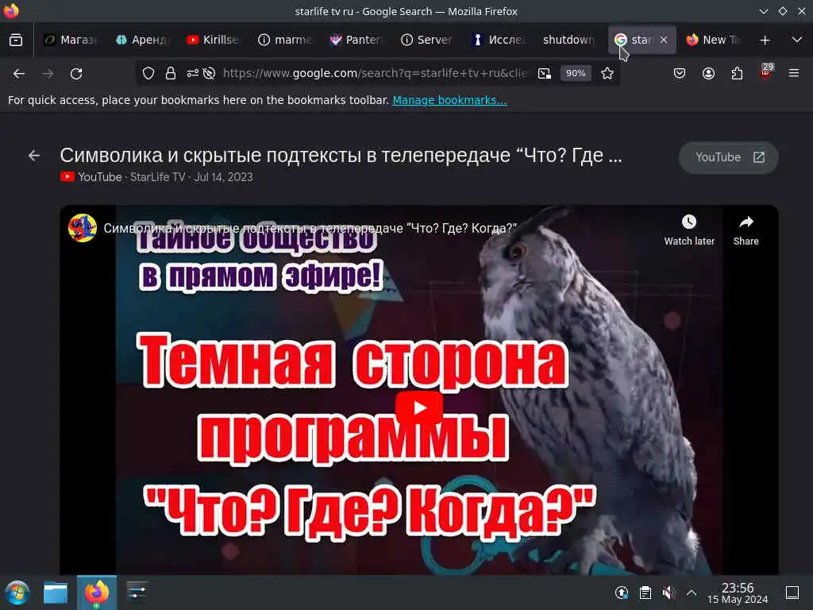Viewport: 813px width, 610px height.
Task: Switch to the Server tab
Action: click(x=427, y=40)
